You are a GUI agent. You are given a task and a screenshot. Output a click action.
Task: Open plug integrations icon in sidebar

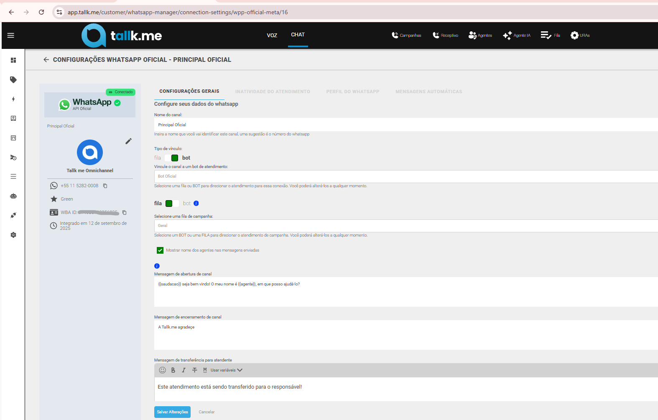(13, 215)
